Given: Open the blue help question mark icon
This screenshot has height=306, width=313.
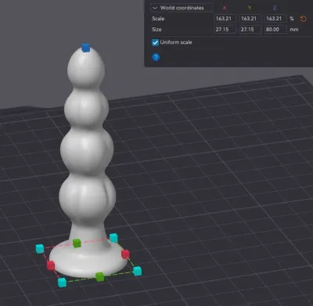Looking at the screenshot, I should point(156,57).
